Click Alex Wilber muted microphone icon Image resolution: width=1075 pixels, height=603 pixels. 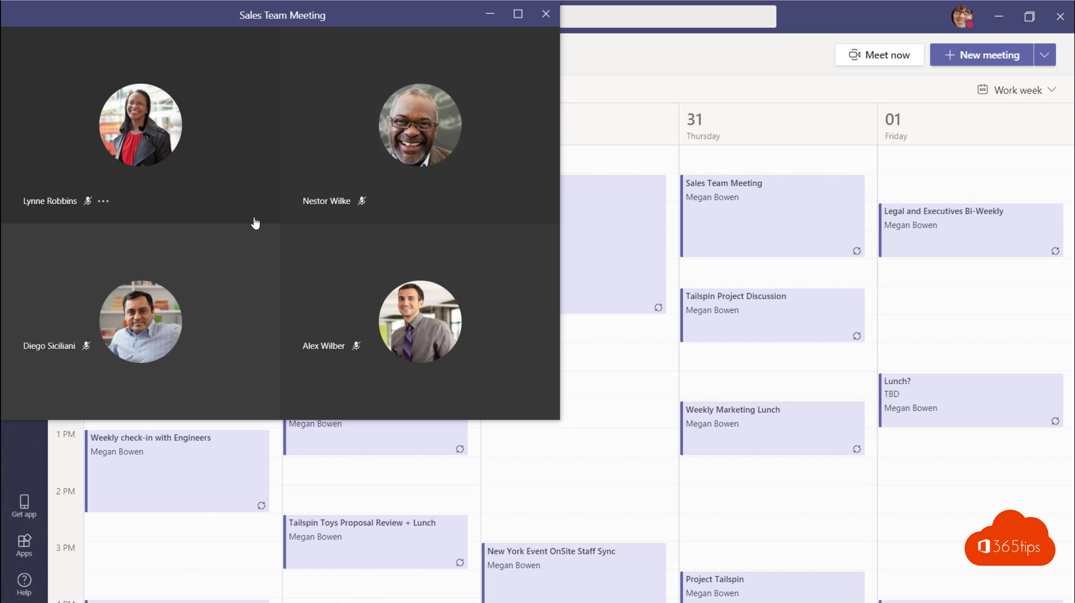point(356,346)
